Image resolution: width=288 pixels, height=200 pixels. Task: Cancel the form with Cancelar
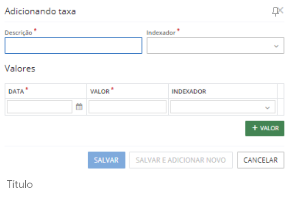260,160
